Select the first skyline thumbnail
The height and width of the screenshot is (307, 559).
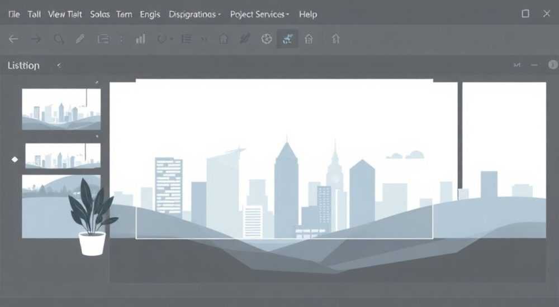pyautogui.click(x=61, y=109)
